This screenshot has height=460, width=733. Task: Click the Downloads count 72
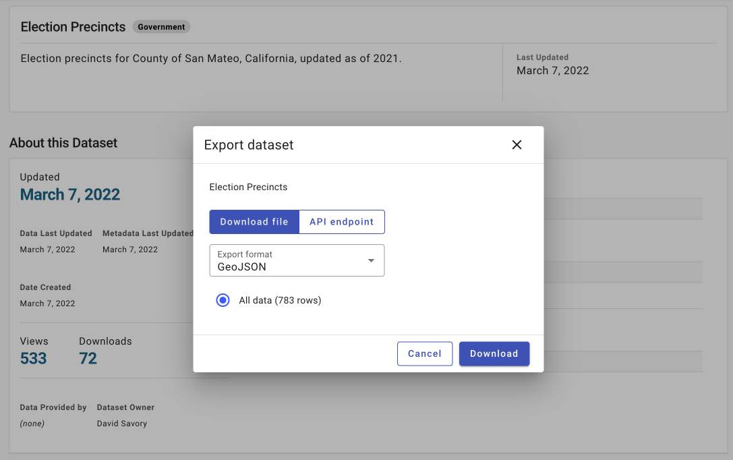pyautogui.click(x=88, y=359)
